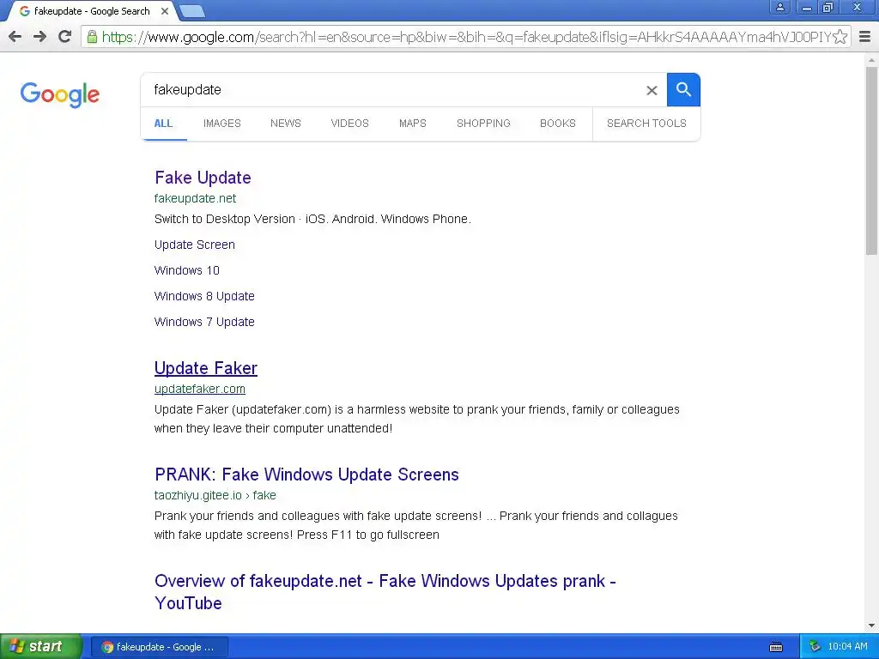
Task: Switch to the ALL results tab
Action: 164,124
